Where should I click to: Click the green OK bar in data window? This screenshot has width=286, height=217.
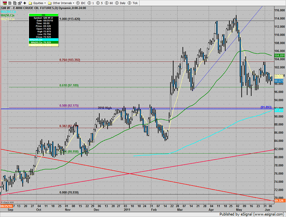click(x=43, y=15)
